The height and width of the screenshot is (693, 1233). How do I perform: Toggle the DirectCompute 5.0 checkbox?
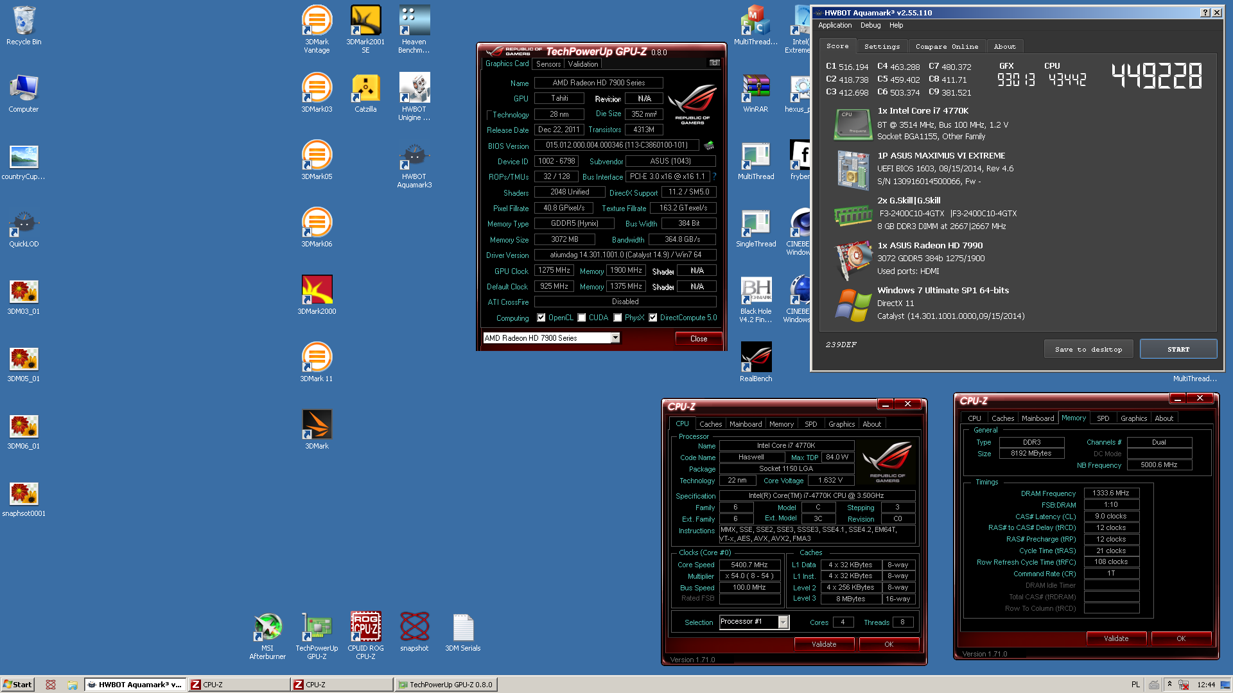[x=653, y=318]
